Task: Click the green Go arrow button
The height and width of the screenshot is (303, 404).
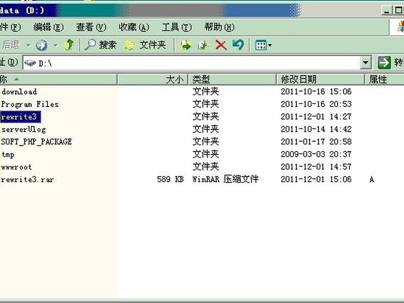Action: coord(384,62)
